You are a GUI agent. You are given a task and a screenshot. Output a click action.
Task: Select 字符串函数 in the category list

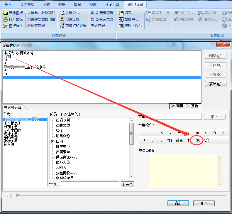12,130
